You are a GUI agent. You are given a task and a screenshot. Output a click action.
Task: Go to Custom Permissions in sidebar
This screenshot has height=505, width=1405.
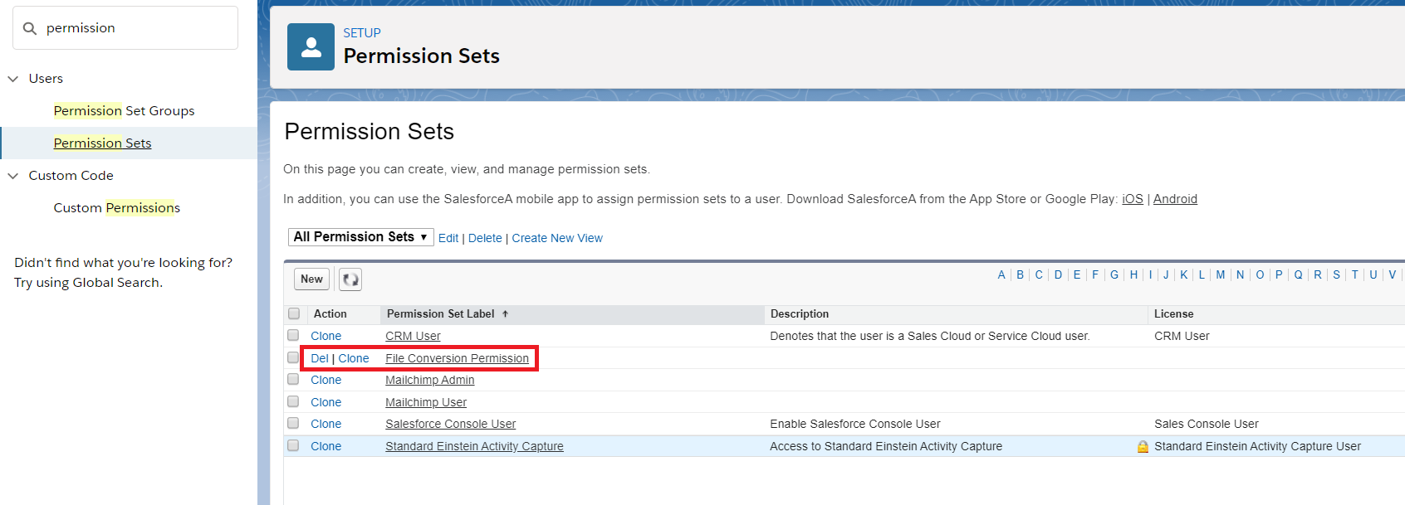tap(116, 208)
